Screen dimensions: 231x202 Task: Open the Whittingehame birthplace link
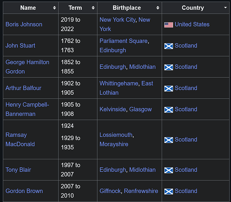click(x=119, y=83)
